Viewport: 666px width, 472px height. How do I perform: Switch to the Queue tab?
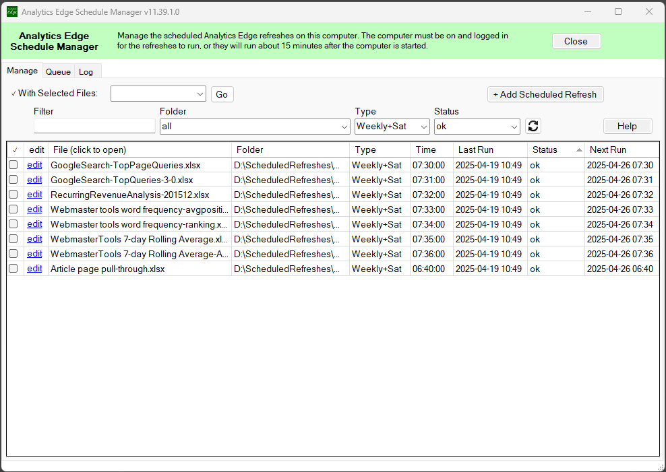pyautogui.click(x=58, y=71)
